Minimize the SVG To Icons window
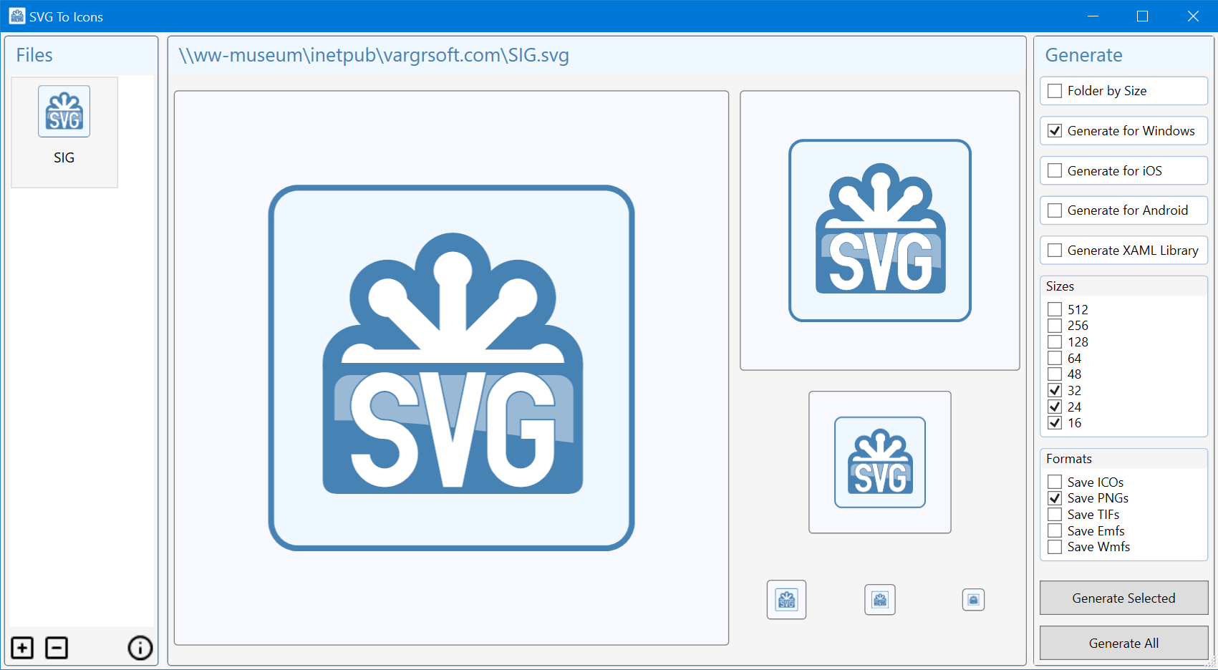Screen dimensions: 1218x670 point(1093,16)
